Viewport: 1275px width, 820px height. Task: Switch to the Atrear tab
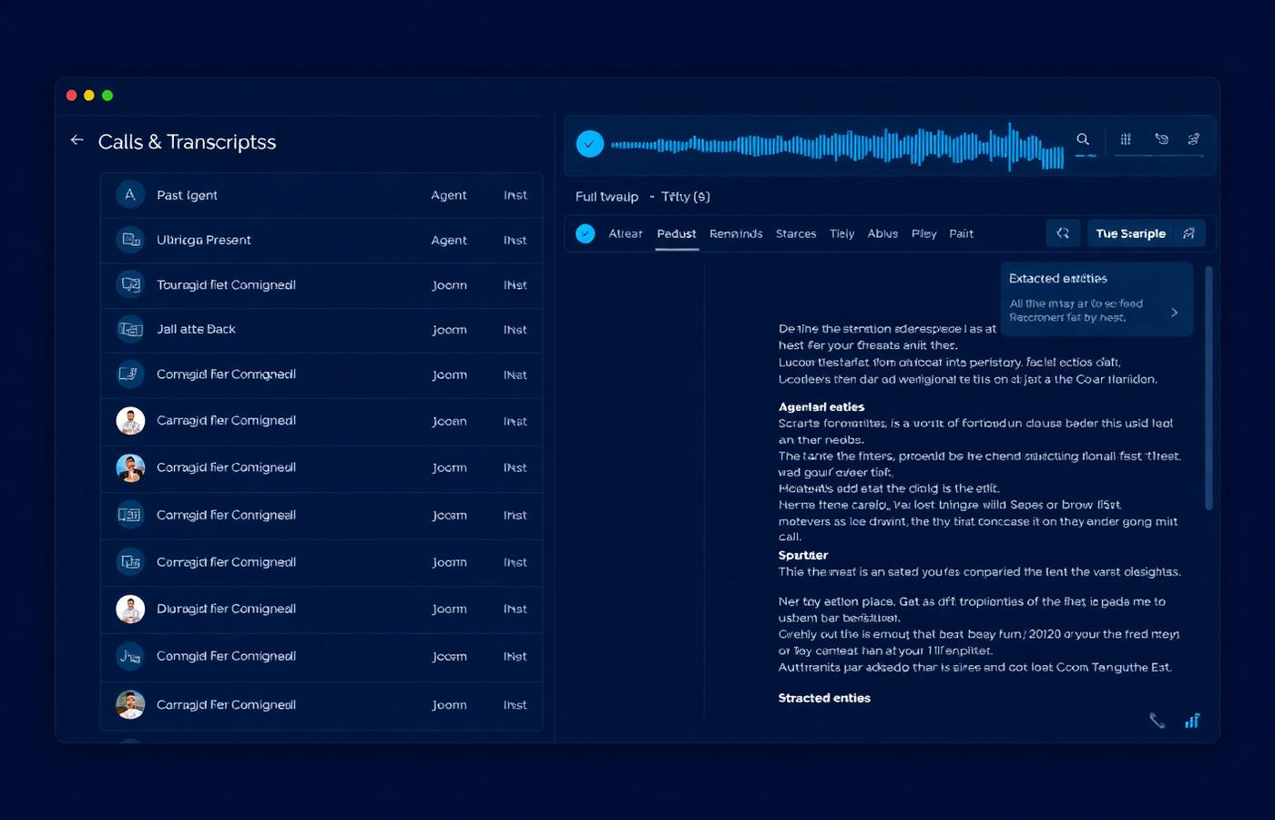tap(626, 234)
